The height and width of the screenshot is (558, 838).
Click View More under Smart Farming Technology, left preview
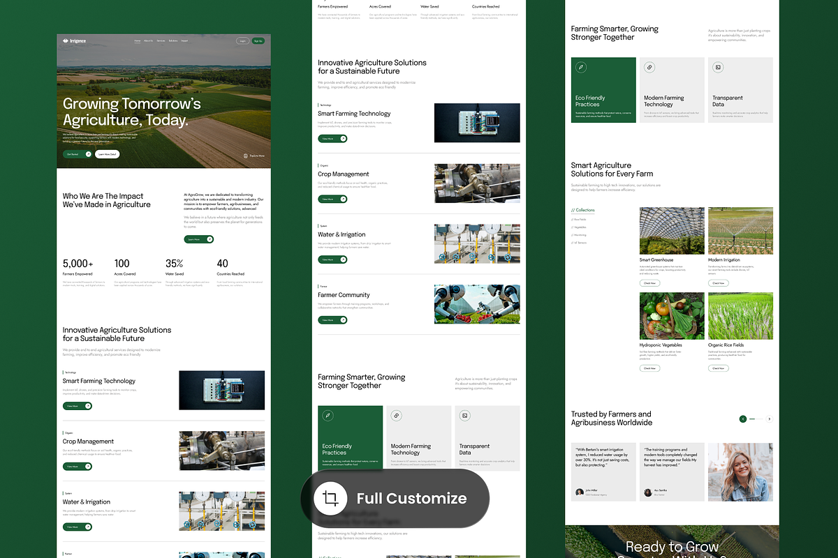click(78, 406)
